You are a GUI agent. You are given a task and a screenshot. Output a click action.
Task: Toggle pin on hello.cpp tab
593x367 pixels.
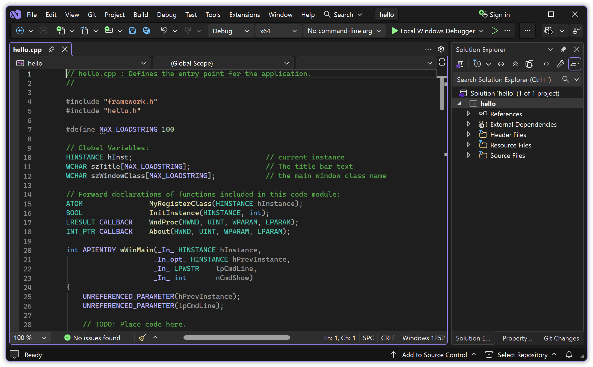(x=51, y=49)
